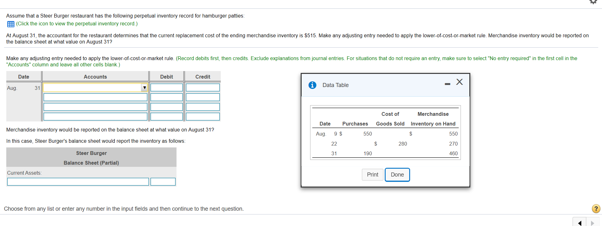Click the third-row Credit field
Image resolution: width=602 pixels, height=226 pixels.
tap(203, 107)
